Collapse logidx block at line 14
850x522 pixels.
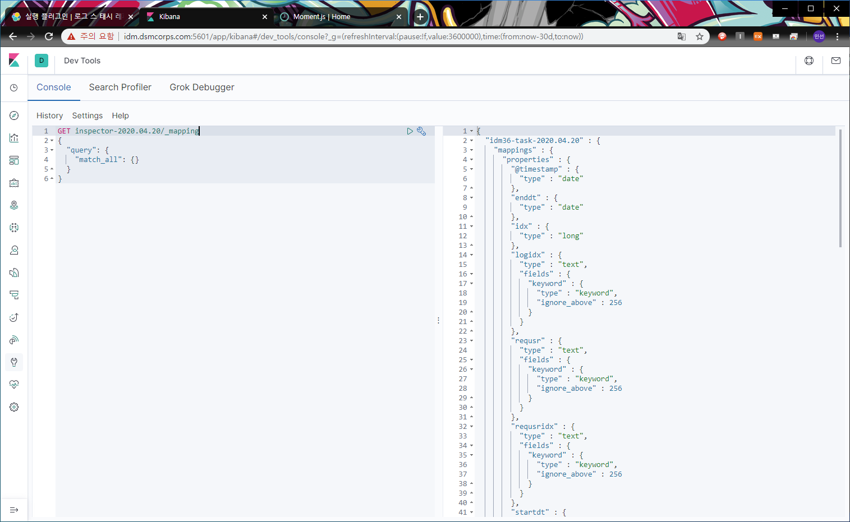(x=472, y=255)
